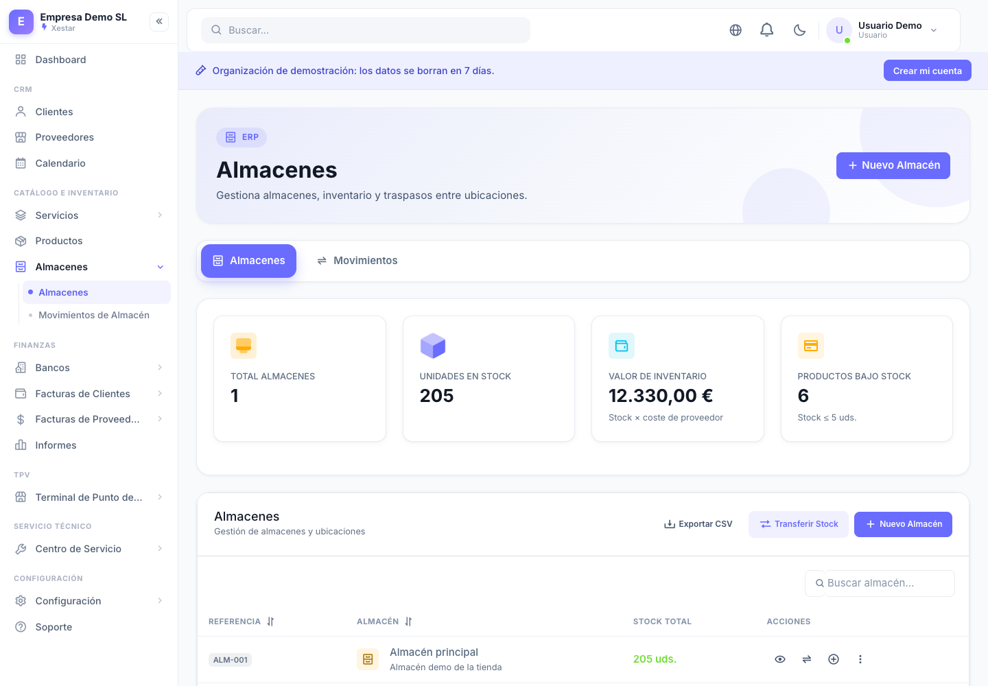Image resolution: width=988 pixels, height=686 pixels.
Task: Go to Clientes in the sidebar
Action: coord(89,112)
